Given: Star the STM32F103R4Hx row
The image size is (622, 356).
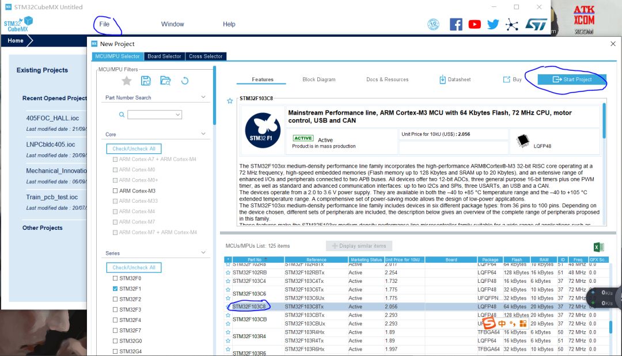Looking at the screenshot, I should pos(228,332).
